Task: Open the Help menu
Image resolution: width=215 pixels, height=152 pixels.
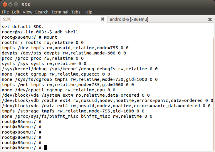Action: [88, 12]
